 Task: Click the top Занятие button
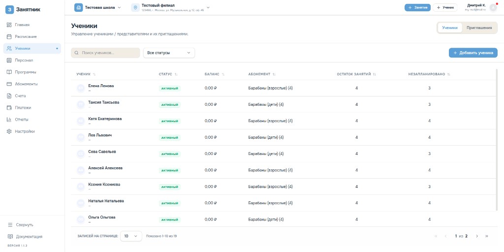click(417, 7)
